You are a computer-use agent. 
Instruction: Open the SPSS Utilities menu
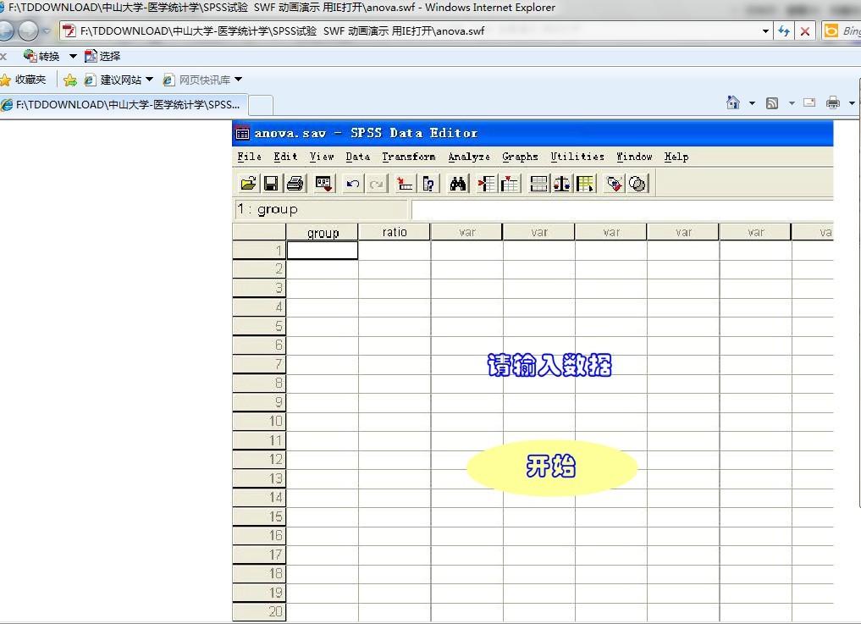click(x=577, y=157)
